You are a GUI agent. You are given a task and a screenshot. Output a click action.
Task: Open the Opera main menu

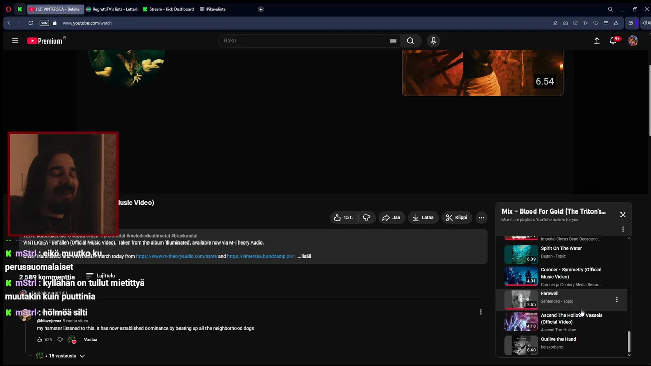pos(8,9)
